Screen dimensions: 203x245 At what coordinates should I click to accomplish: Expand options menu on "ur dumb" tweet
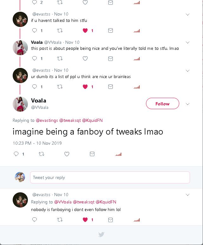(x=187, y=70)
